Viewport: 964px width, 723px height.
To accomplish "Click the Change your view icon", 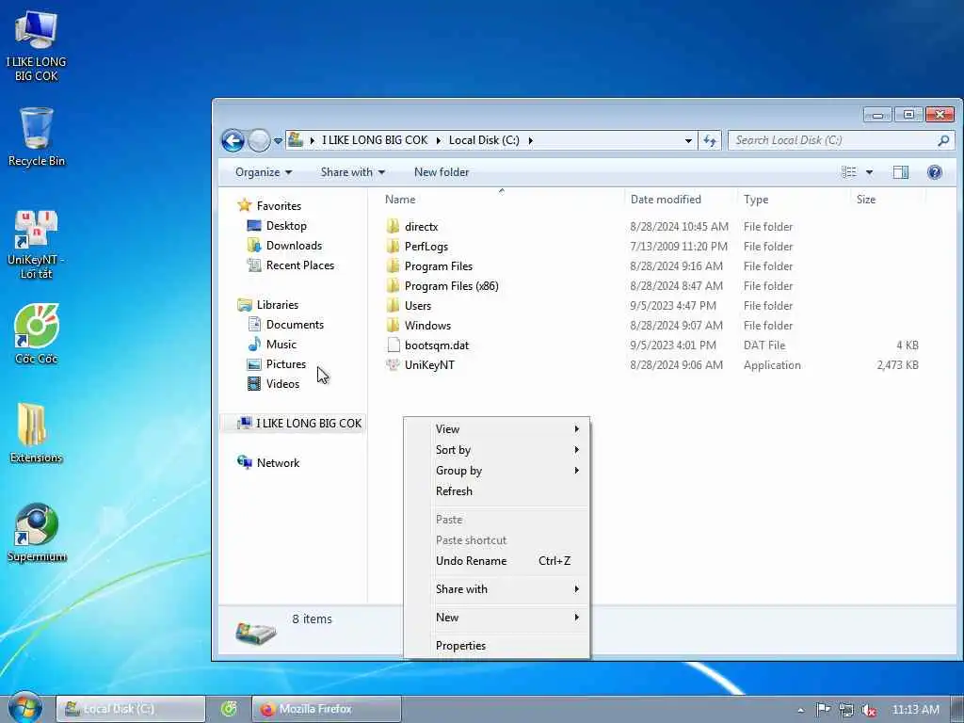I will [x=849, y=172].
